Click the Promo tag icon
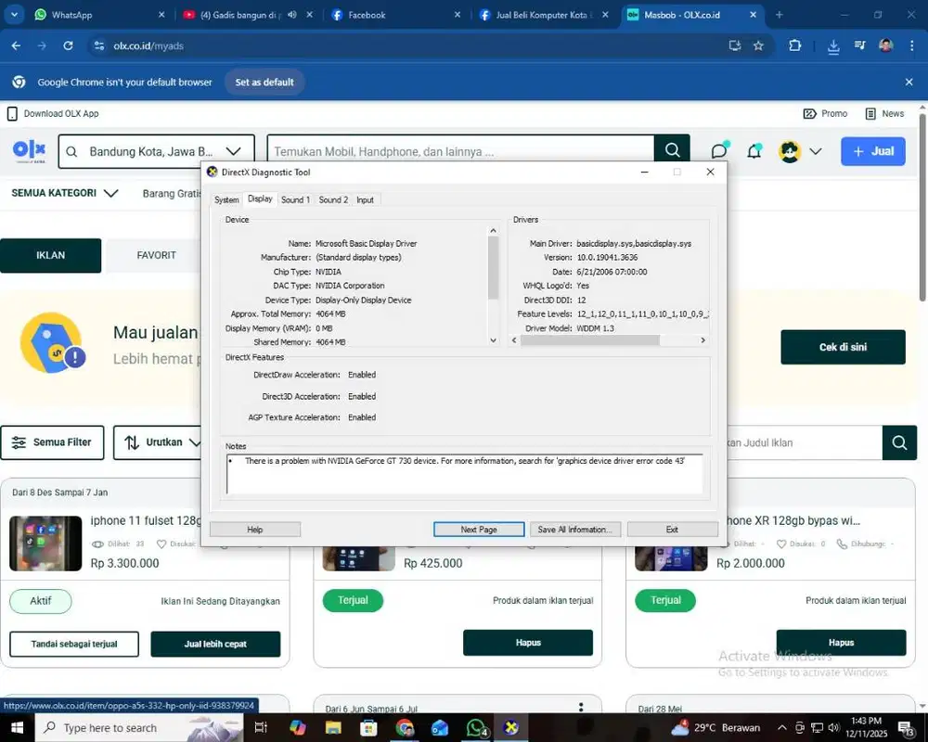The width and height of the screenshot is (928, 742). (x=810, y=113)
